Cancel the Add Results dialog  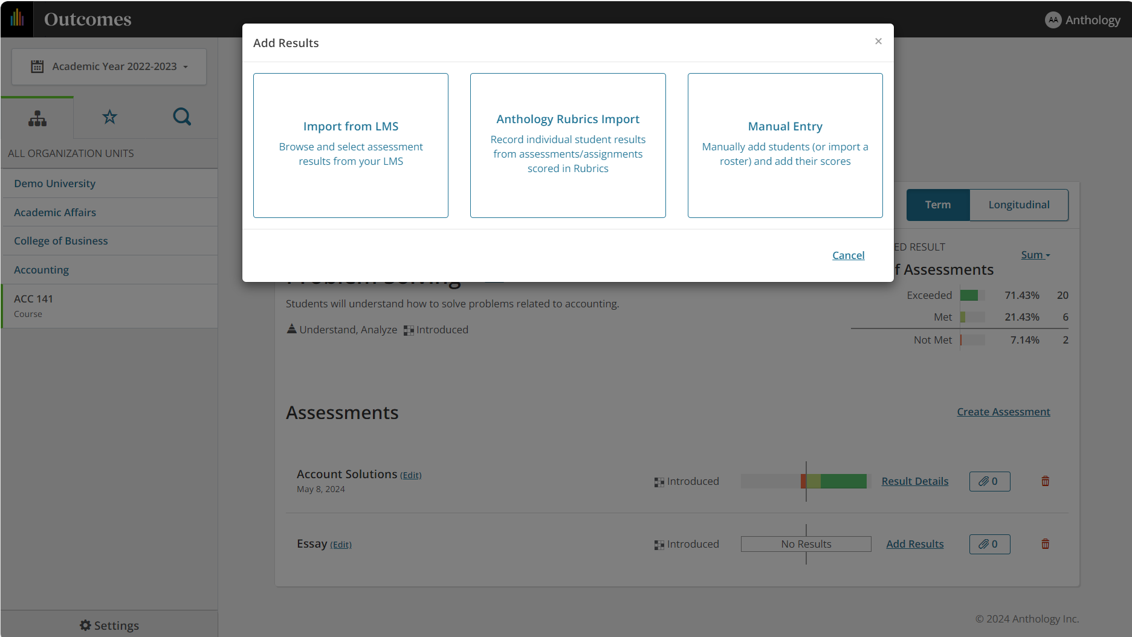pyautogui.click(x=848, y=255)
